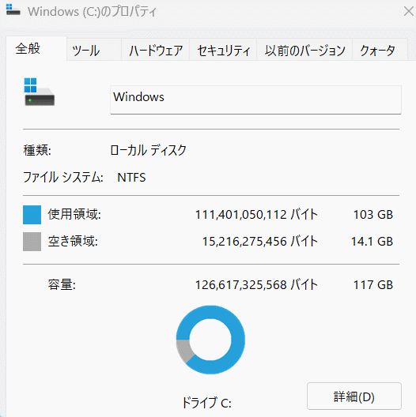Click the NTFS file system value
The image size is (416, 417).
pyautogui.click(x=131, y=178)
